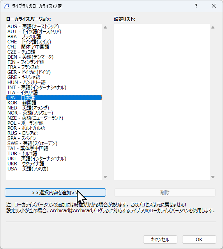Choose KOR - 韓国語 from the list

click(x=54, y=102)
